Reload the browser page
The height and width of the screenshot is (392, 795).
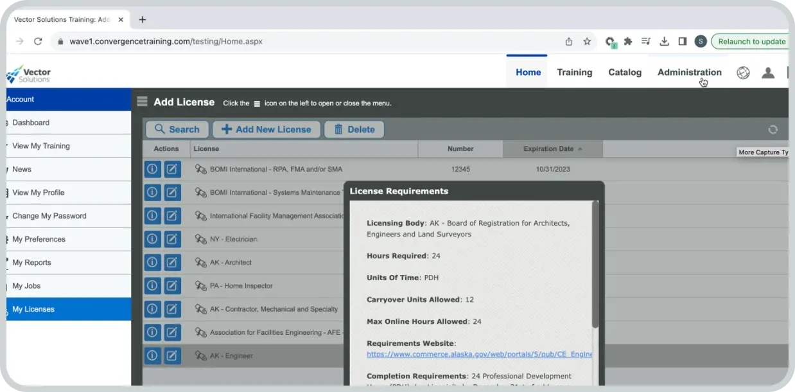click(x=38, y=41)
